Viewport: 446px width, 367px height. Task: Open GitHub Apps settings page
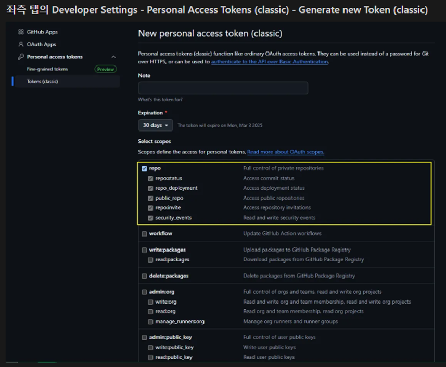42,32
